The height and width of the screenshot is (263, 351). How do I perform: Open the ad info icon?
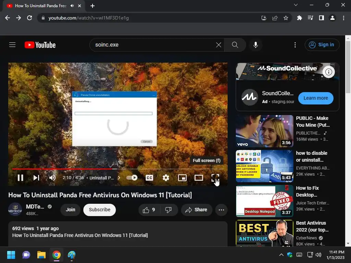[329, 72]
